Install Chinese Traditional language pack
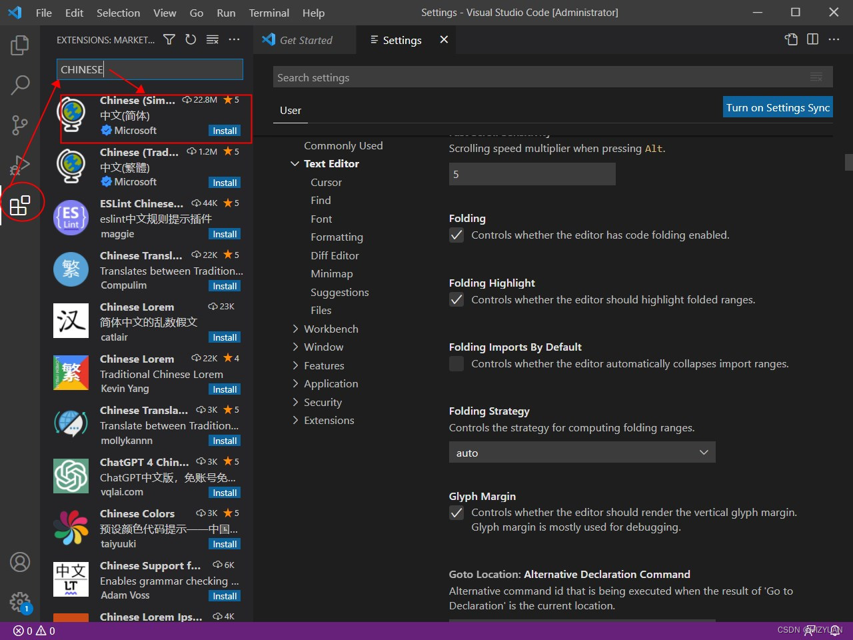Image resolution: width=853 pixels, height=640 pixels. click(225, 183)
